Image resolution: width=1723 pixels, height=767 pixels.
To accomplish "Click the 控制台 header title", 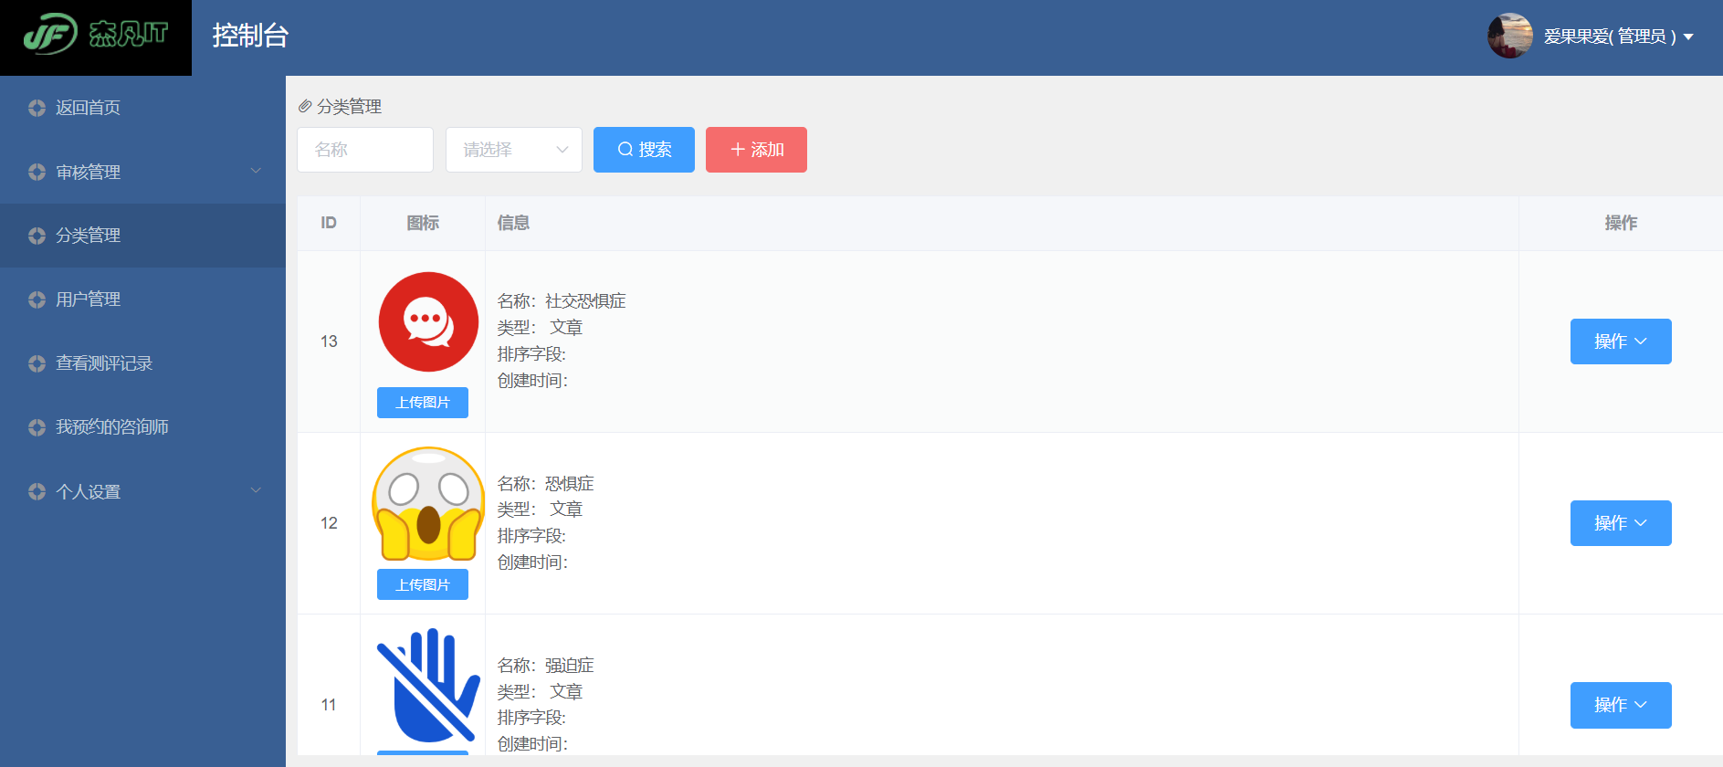I will (250, 36).
